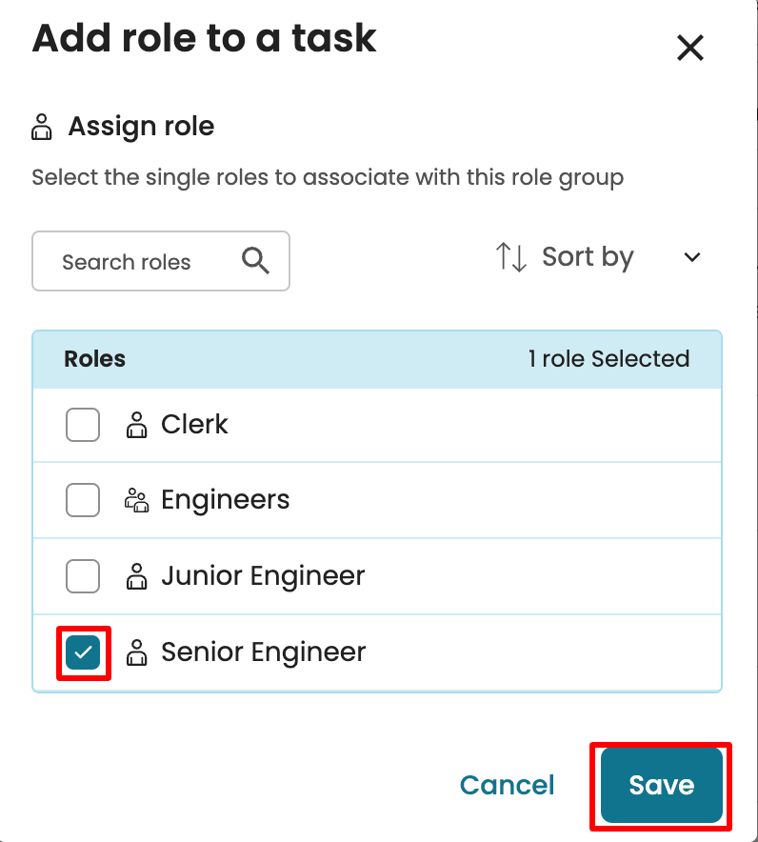Close the Add role dialog

point(689,48)
